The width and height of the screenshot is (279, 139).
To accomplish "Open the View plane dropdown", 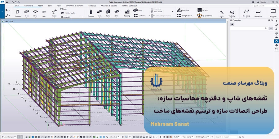I will 188,137.
